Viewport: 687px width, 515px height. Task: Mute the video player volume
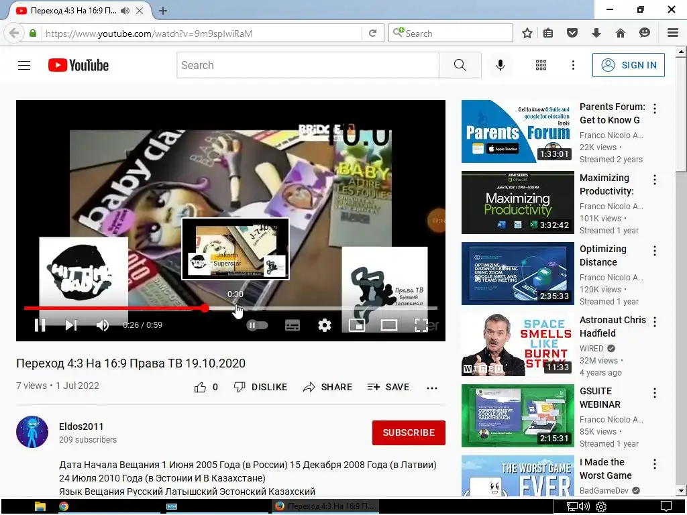[103, 325]
